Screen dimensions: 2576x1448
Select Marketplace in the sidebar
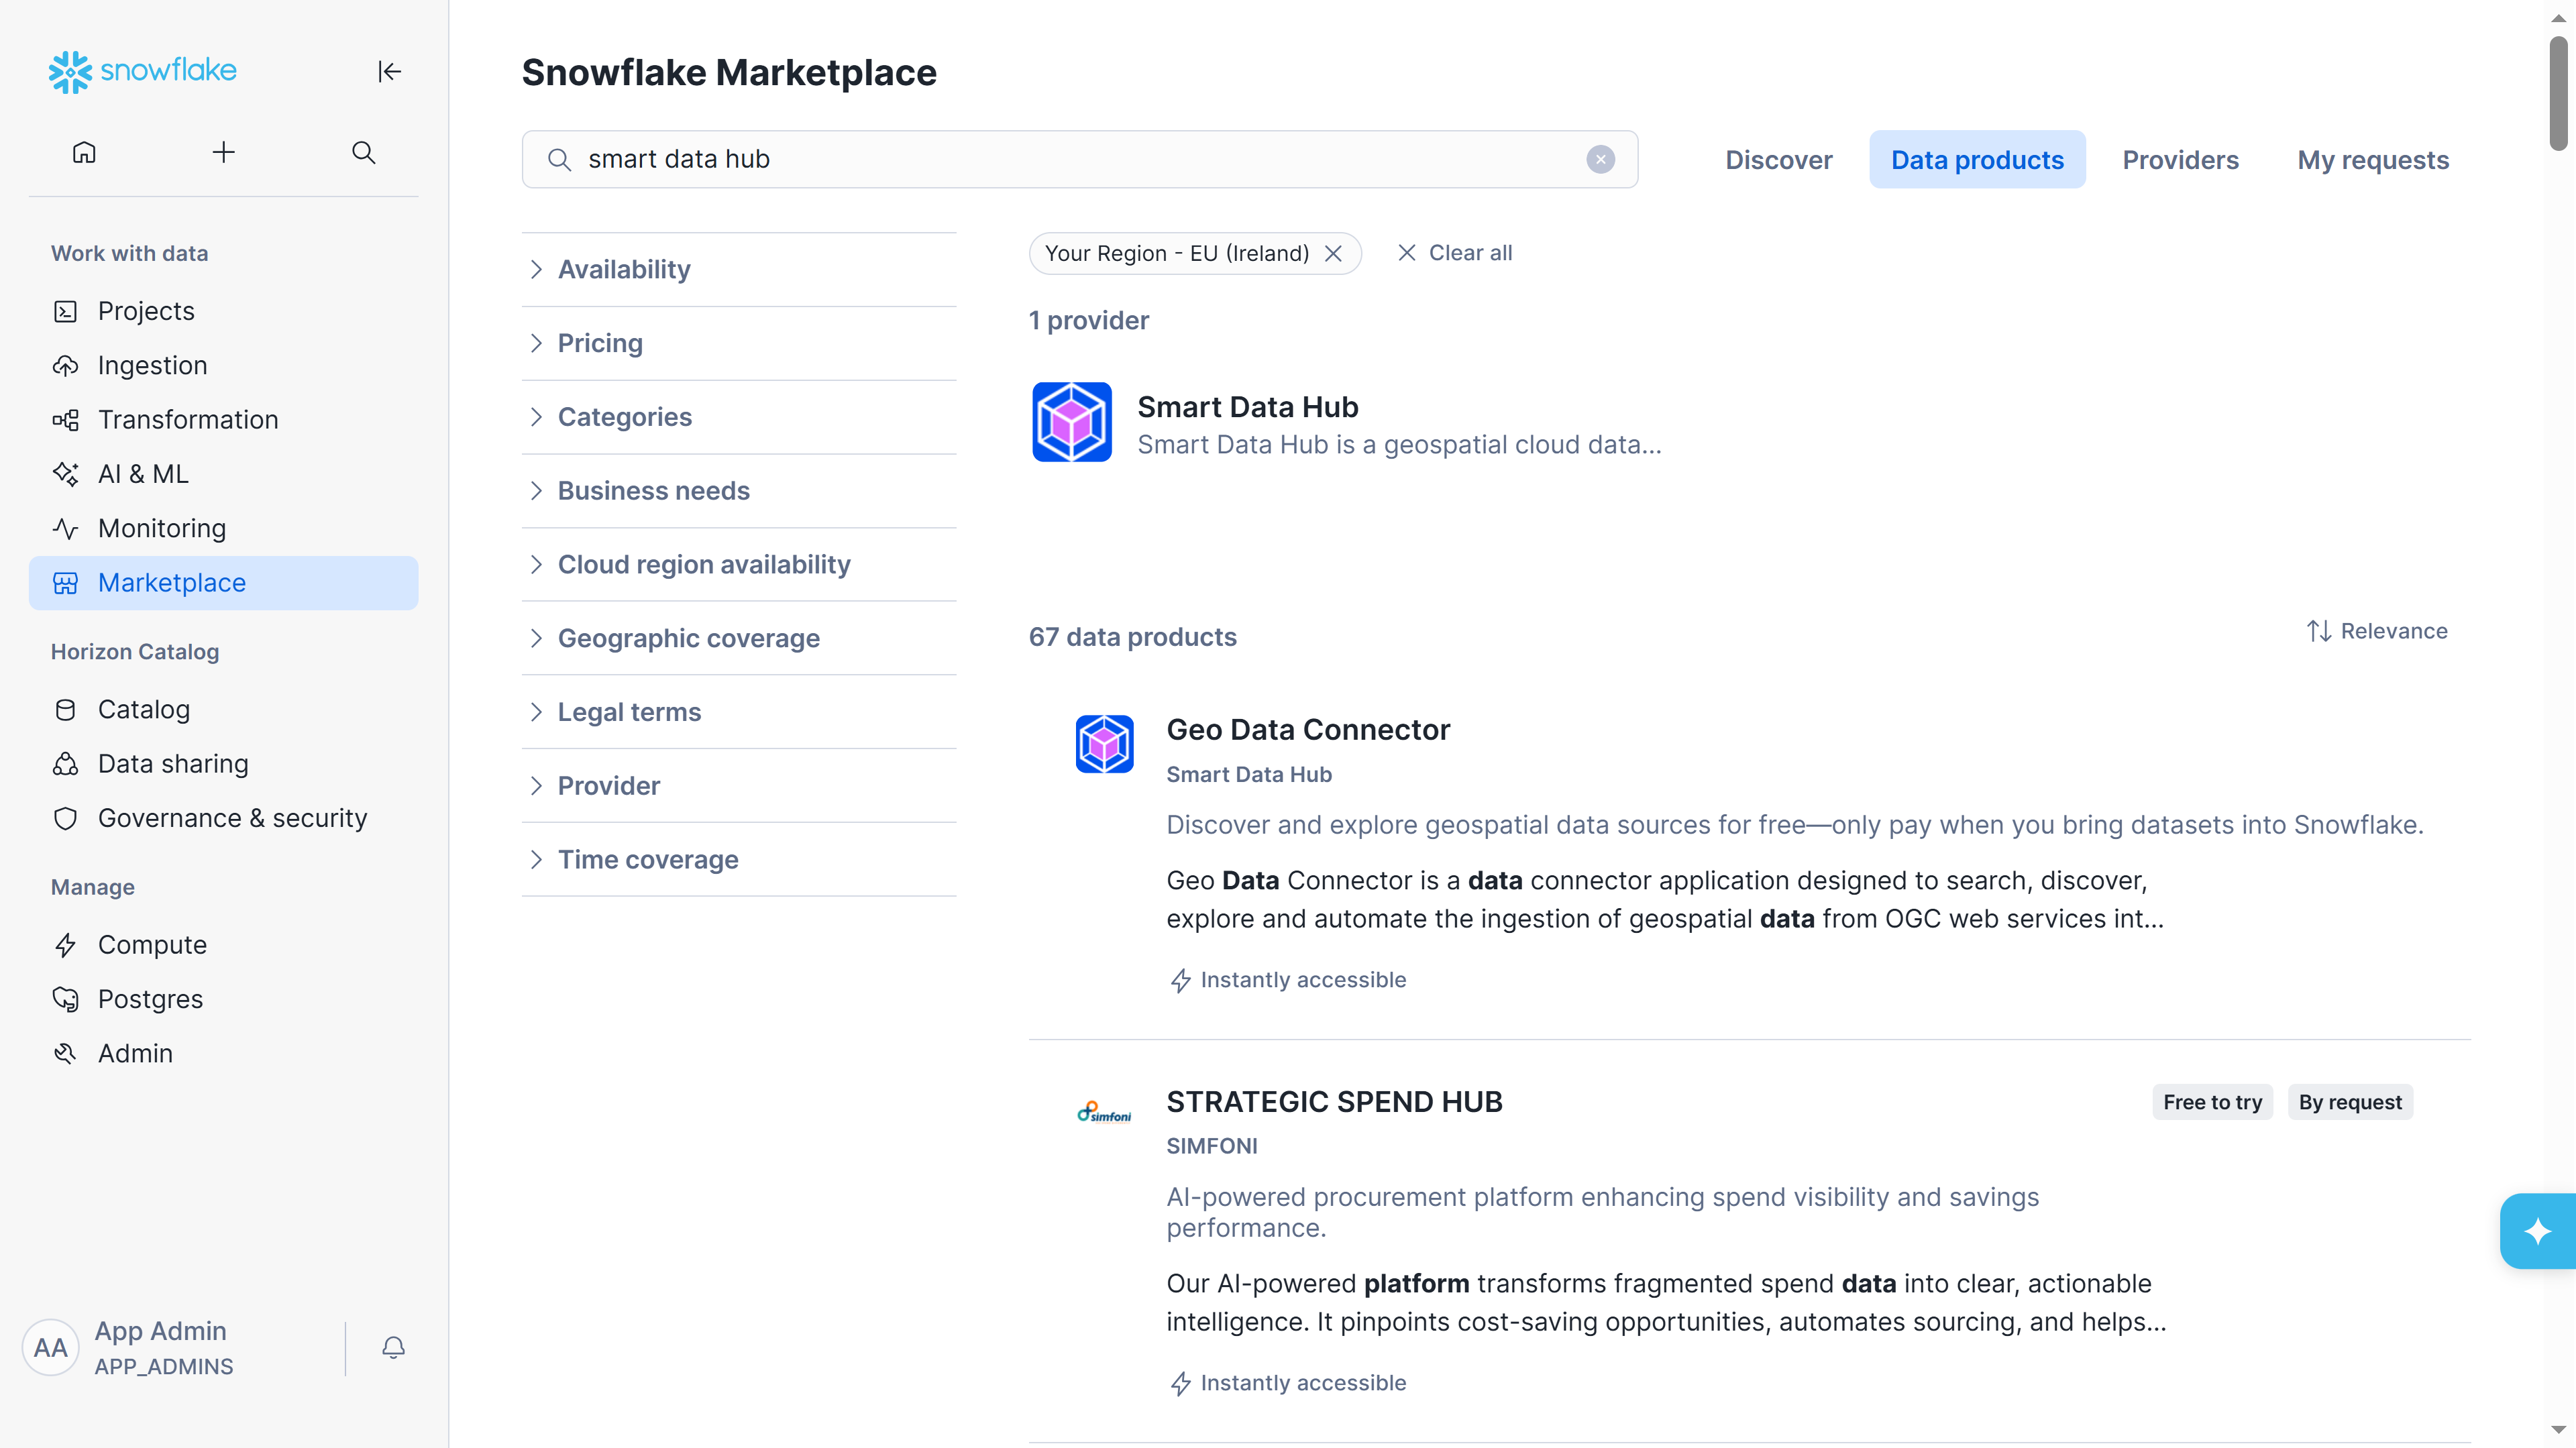click(x=224, y=583)
